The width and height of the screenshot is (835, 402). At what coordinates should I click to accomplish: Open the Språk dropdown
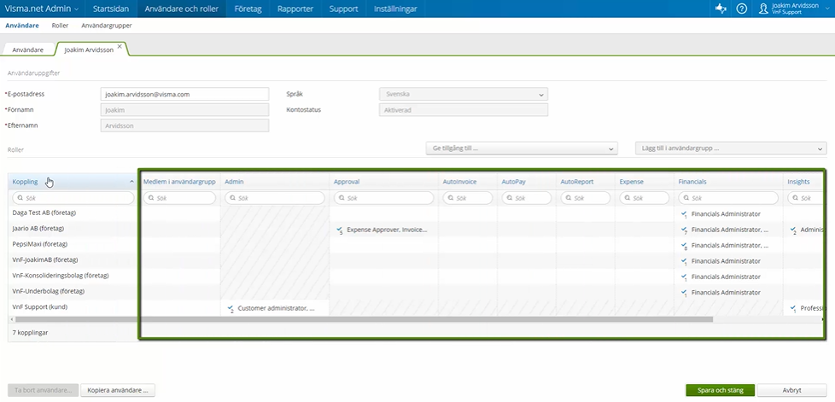pos(464,94)
